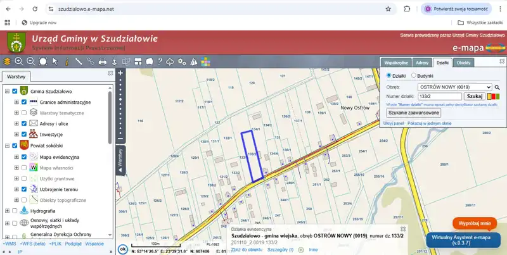
Task: Select the Warstwy panel tab
Action: [x=16, y=77]
